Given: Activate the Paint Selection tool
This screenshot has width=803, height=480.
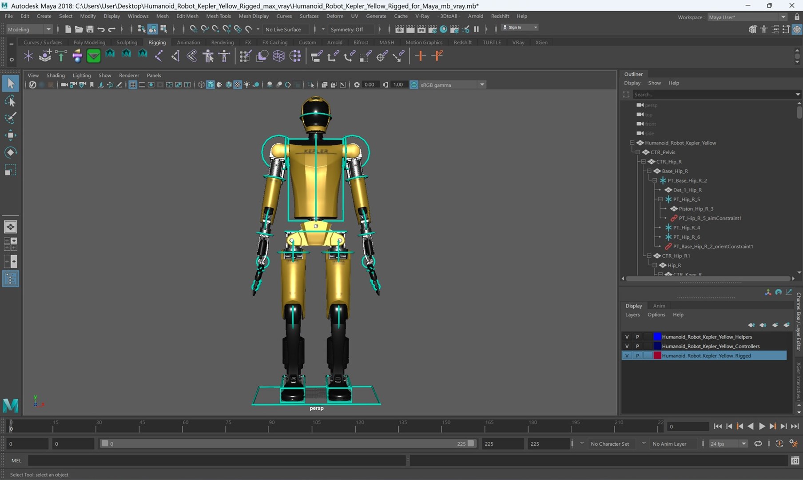Looking at the screenshot, I should click(10, 118).
